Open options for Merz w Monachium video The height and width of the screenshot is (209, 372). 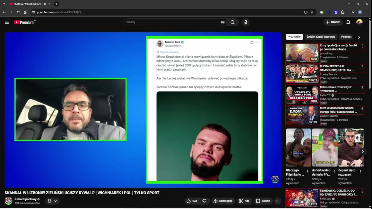pyautogui.click(x=362, y=109)
